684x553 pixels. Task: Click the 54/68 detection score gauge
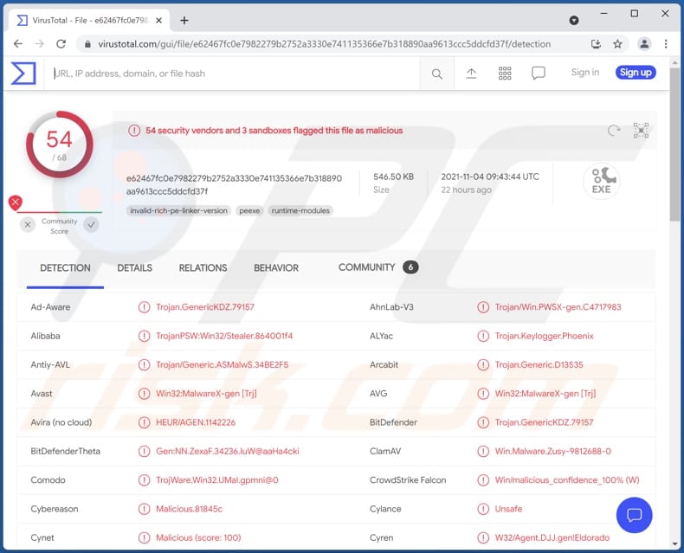click(60, 145)
